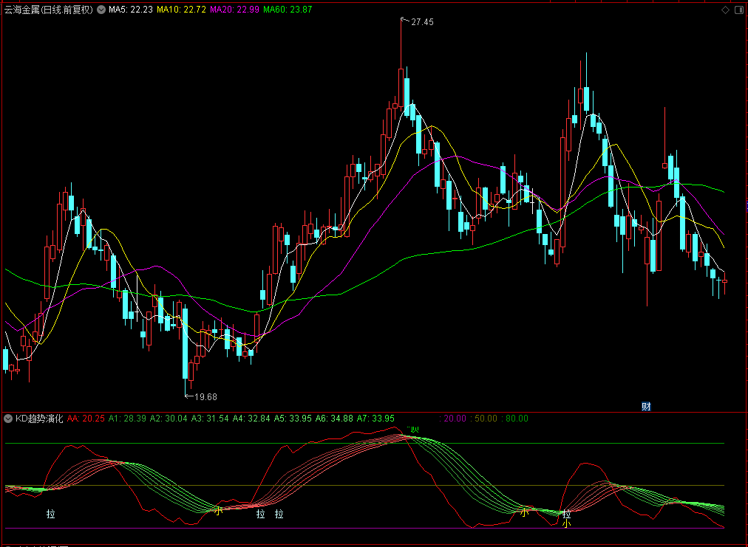Screen dimensions: 748x547
Task: Click the A1: 28.39 value
Action: 127,419
